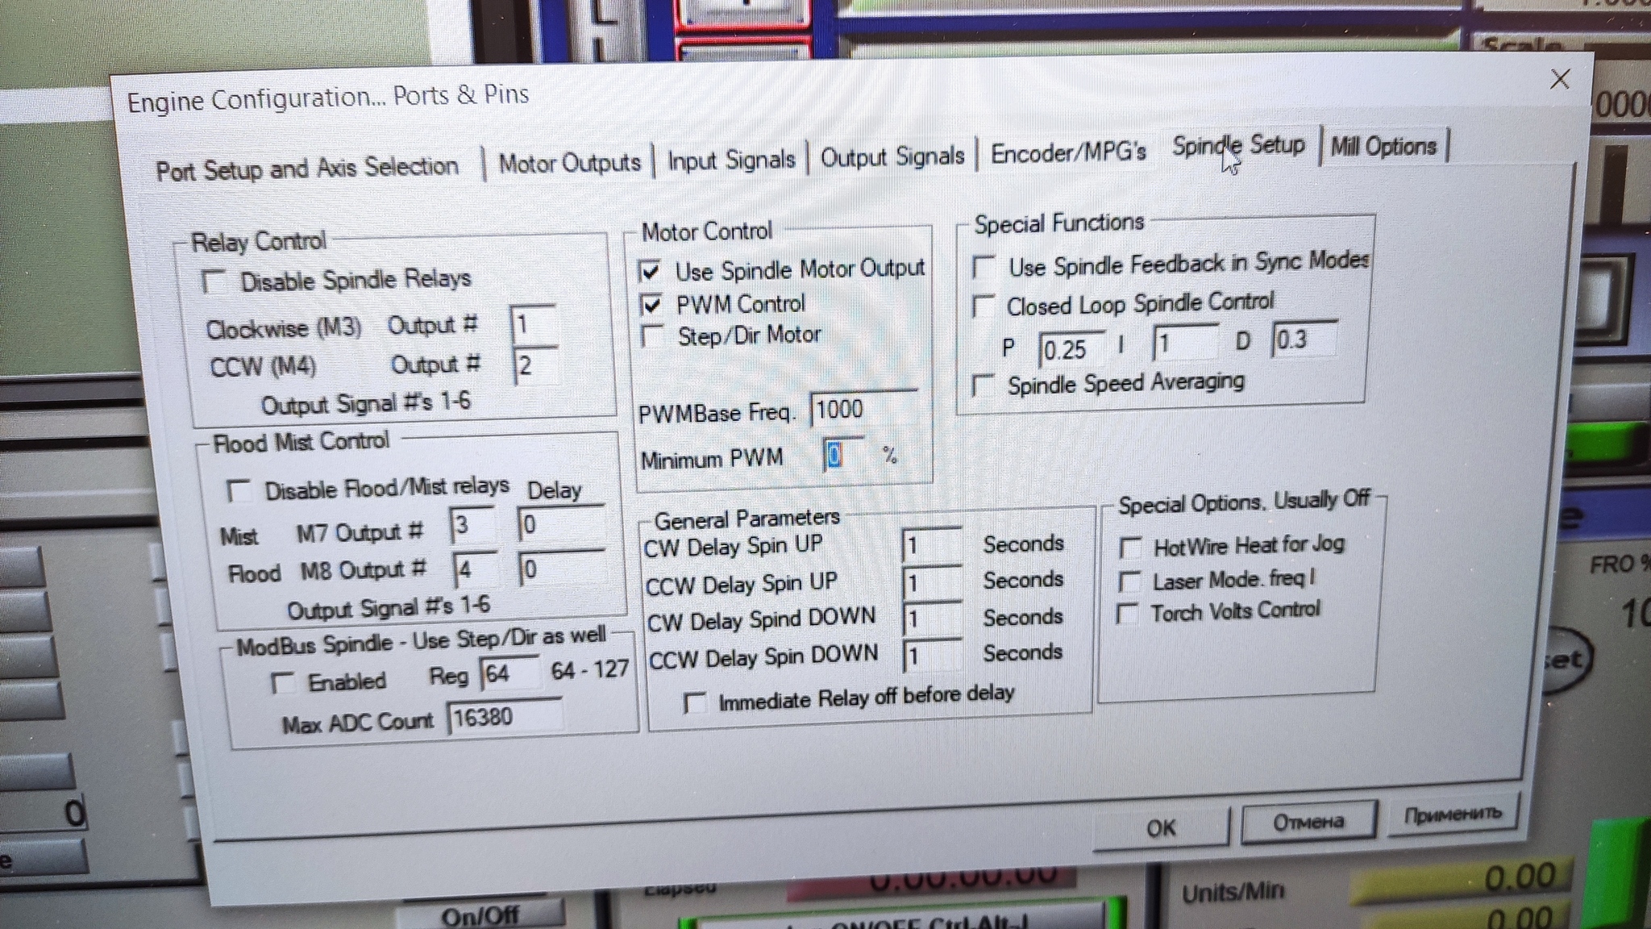Screen dimensions: 1651x929
Task: Uncheck Use Spindle Motor Output
Action: click(x=651, y=271)
